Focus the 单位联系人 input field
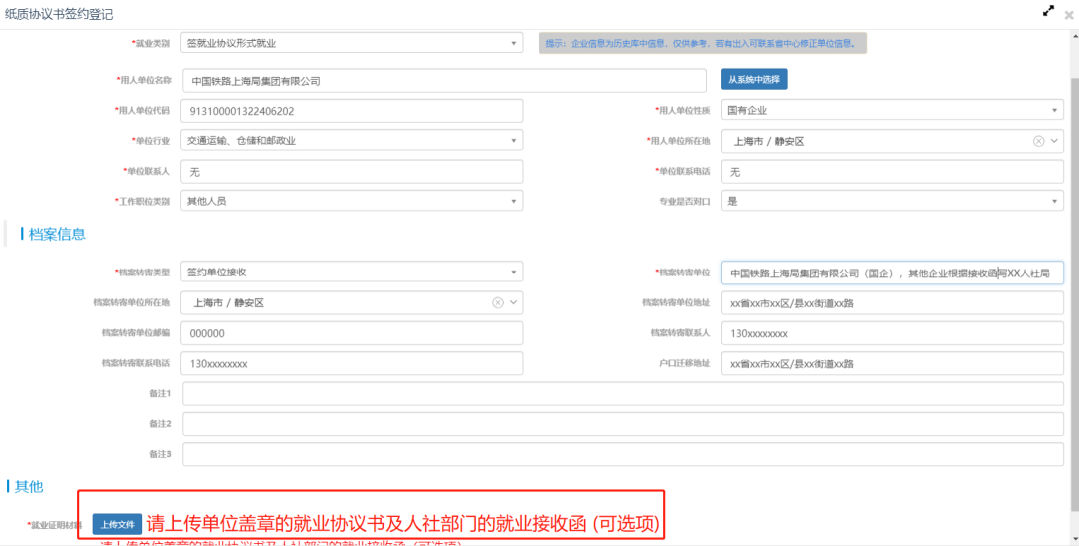 pyautogui.click(x=351, y=172)
